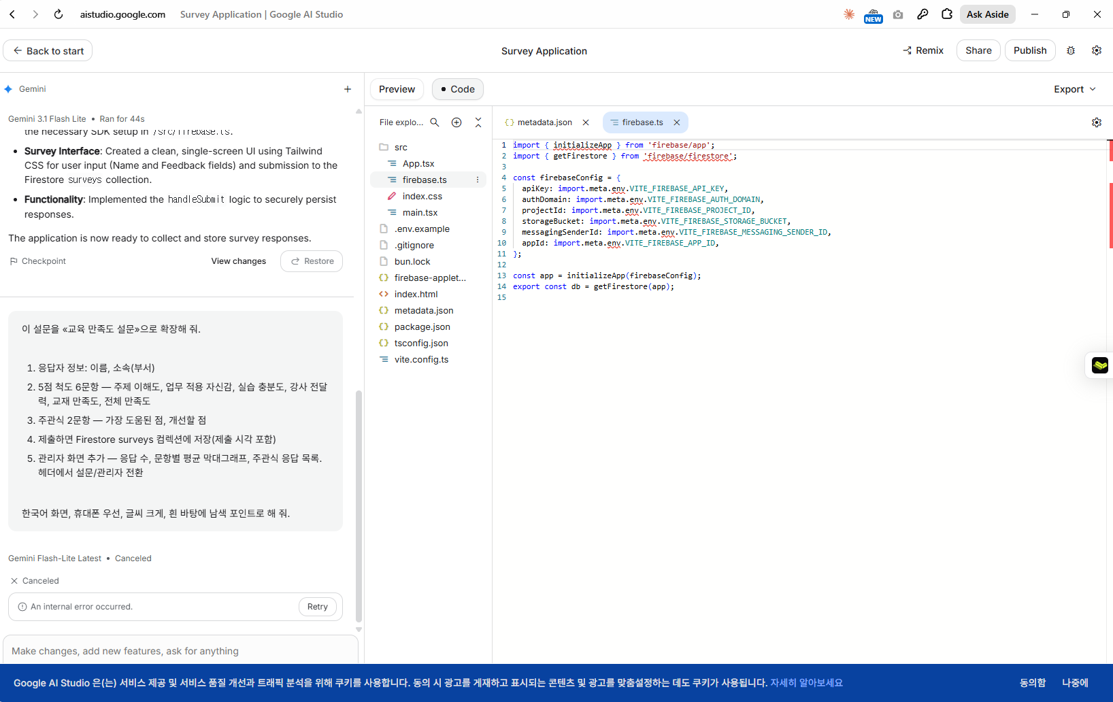The image size is (1113, 702).
Task: Click Back to start button
Action: [48, 51]
